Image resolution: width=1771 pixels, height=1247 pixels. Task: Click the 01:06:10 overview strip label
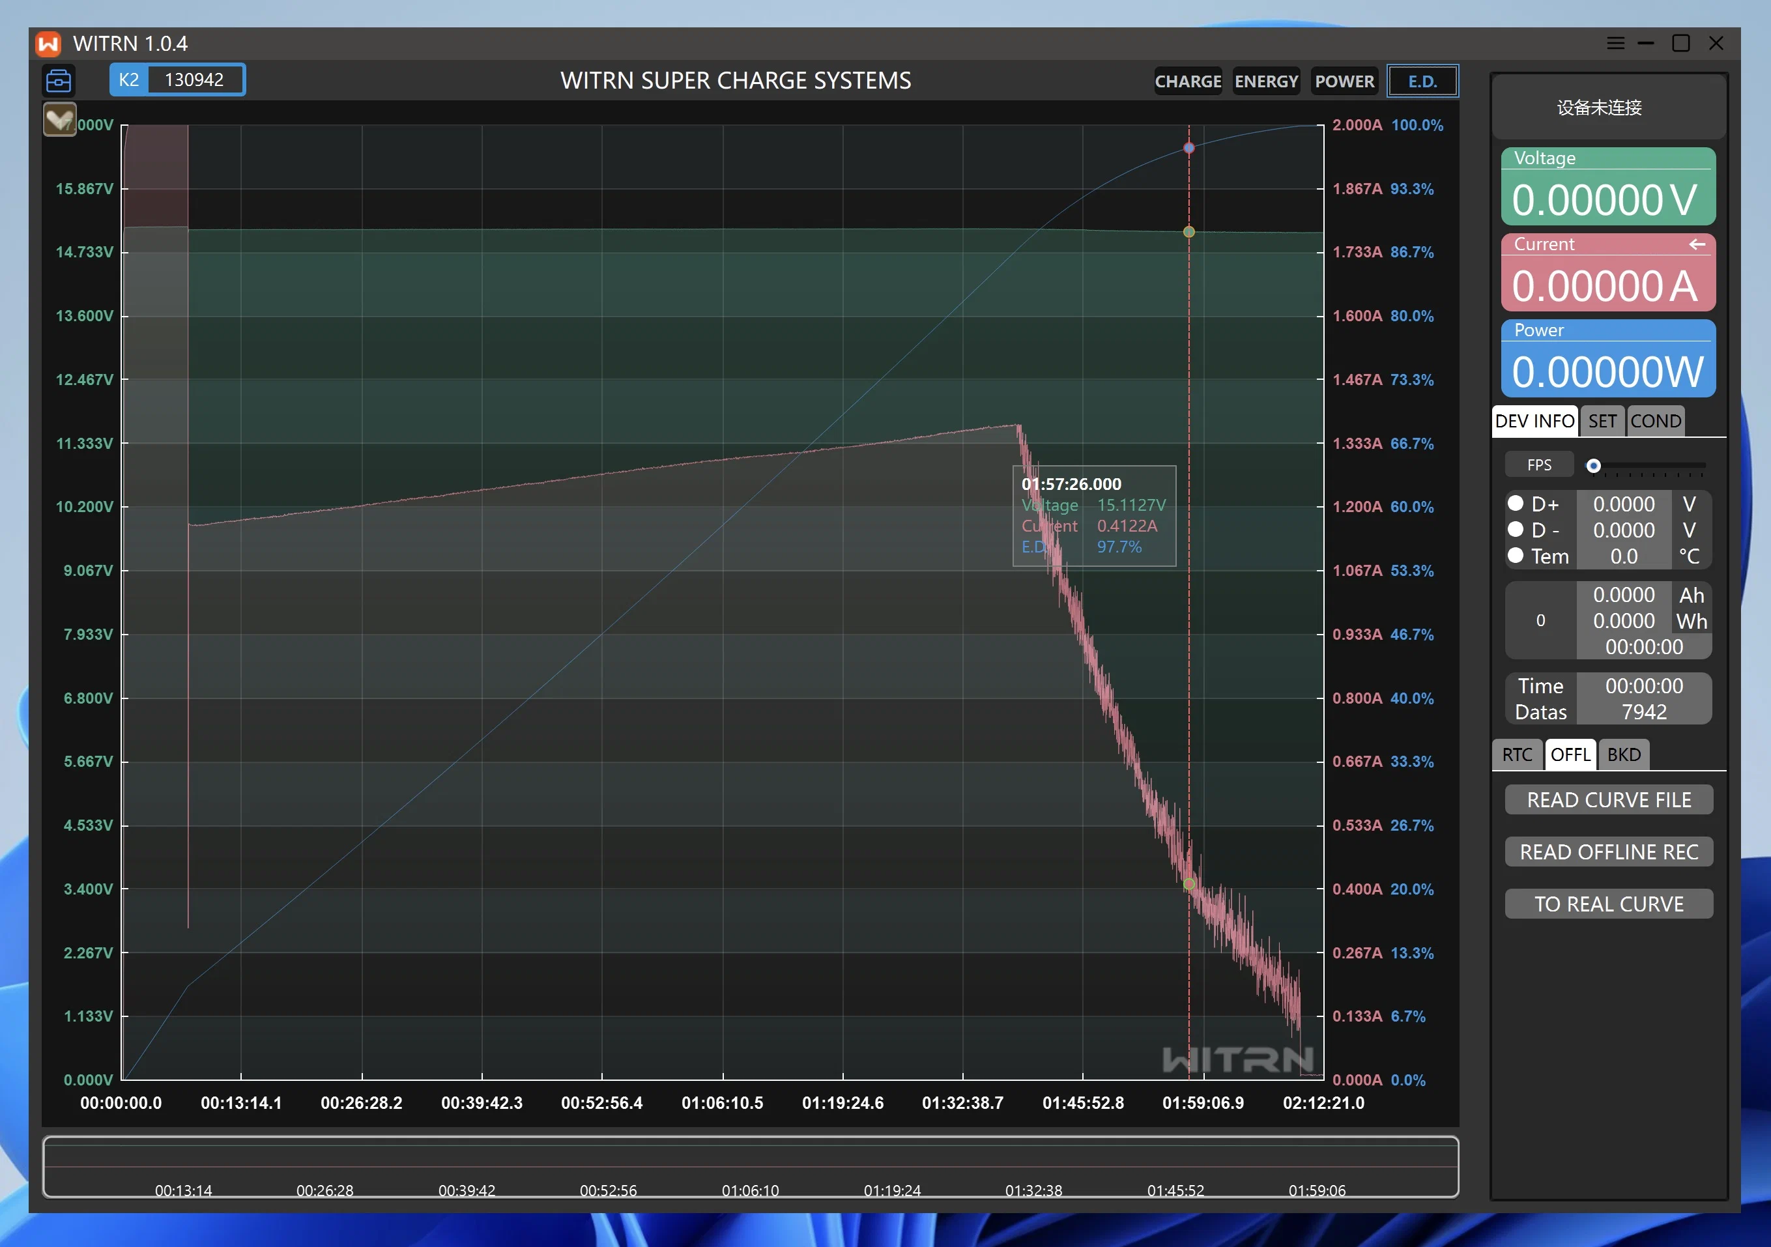pyautogui.click(x=750, y=1190)
